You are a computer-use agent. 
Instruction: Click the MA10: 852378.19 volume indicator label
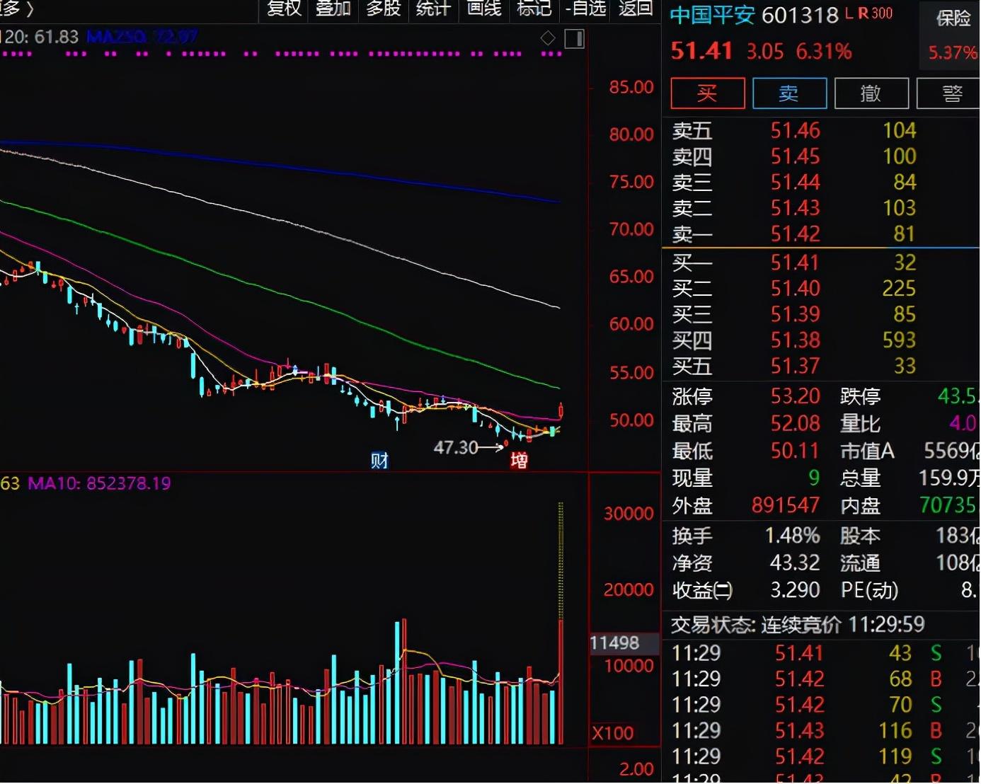click(x=99, y=484)
